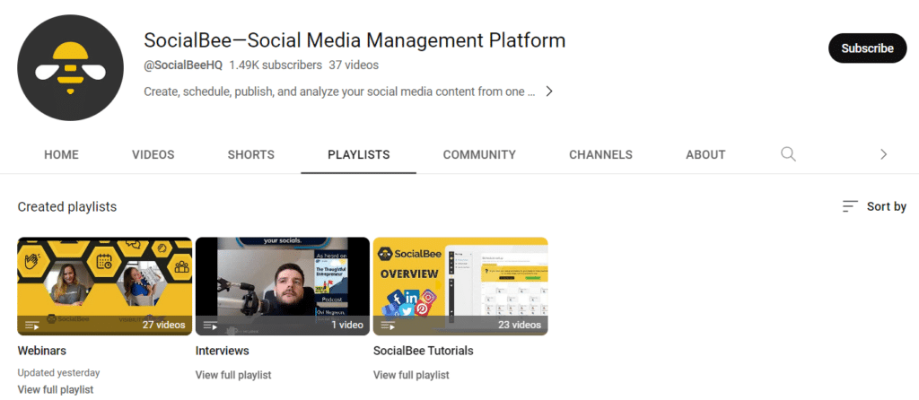Click the Interviews playlist title
The image size is (919, 400).
(x=223, y=351)
